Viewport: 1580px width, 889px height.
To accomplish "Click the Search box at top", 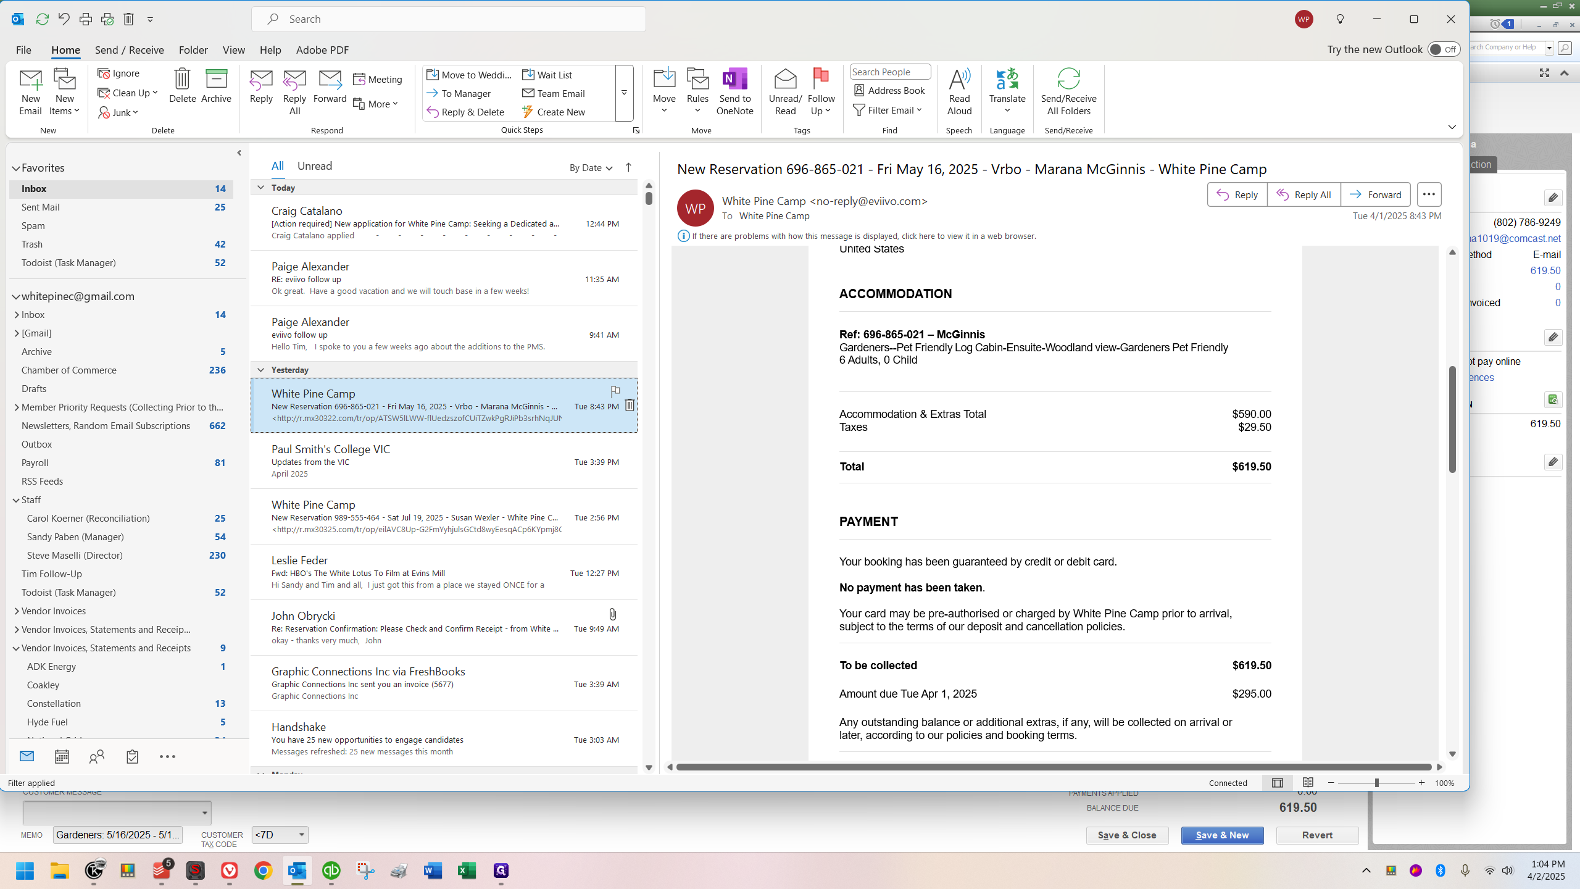I will click(x=449, y=19).
